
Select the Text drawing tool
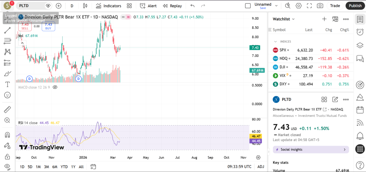point(7,84)
